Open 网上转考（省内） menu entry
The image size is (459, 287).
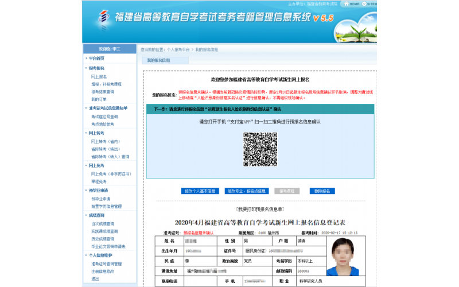pos(106,141)
